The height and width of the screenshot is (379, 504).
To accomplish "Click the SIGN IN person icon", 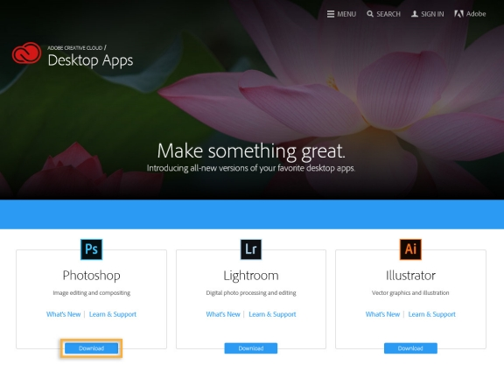I will tap(415, 14).
